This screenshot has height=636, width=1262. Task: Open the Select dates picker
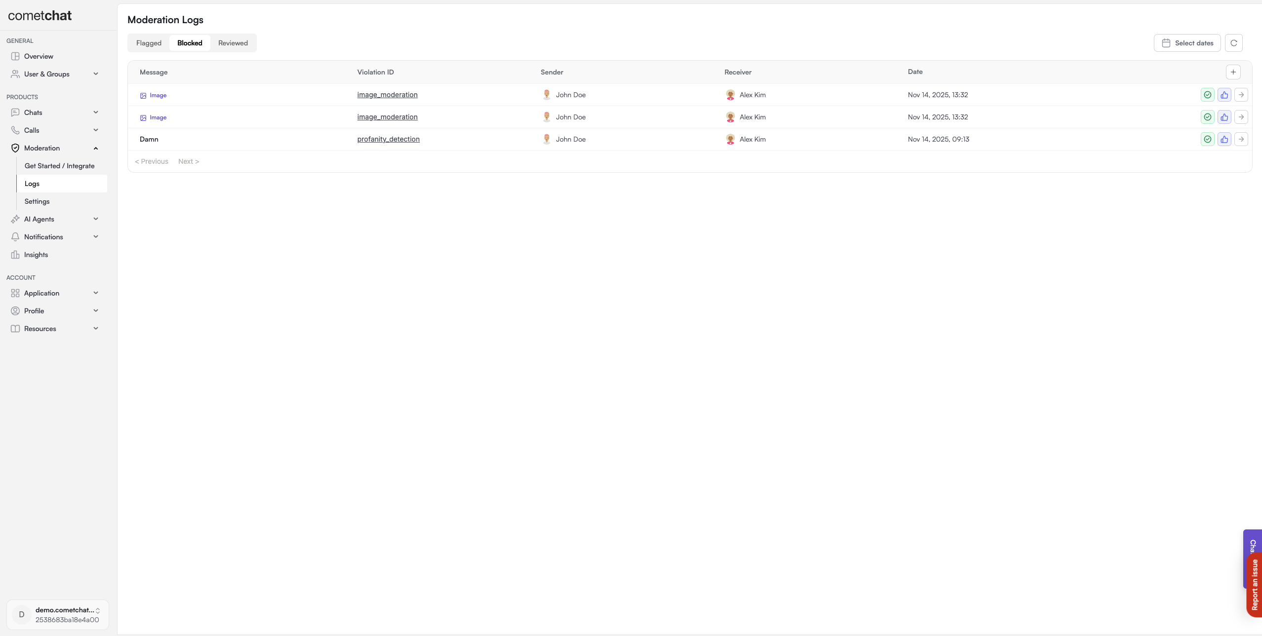coord(1187,43)
